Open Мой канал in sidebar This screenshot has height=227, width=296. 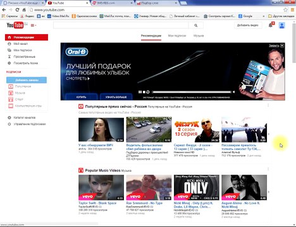tap(20, 44)
